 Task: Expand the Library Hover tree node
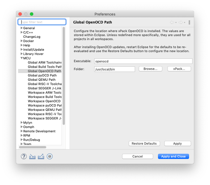(x=22, y=54)
